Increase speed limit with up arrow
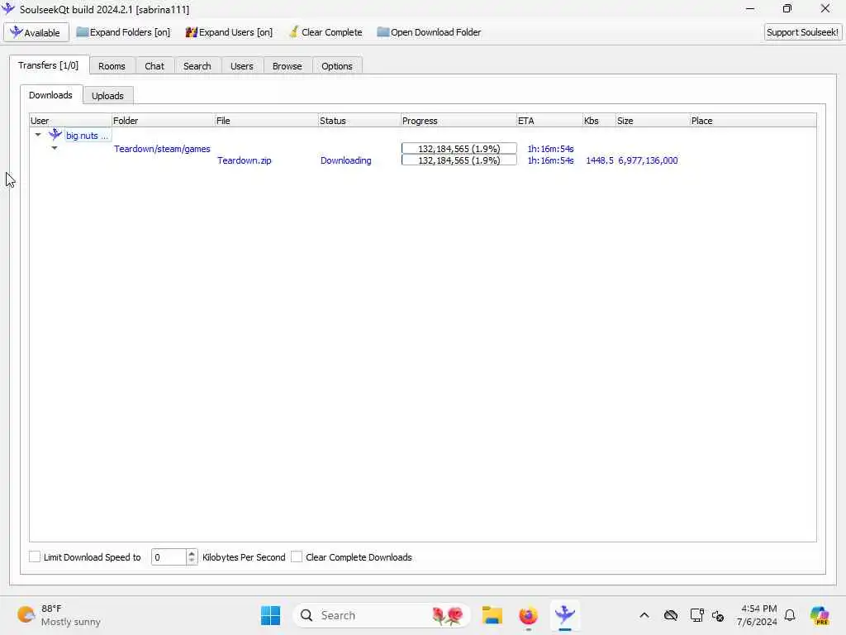The image size is (846, 635). 192,553
